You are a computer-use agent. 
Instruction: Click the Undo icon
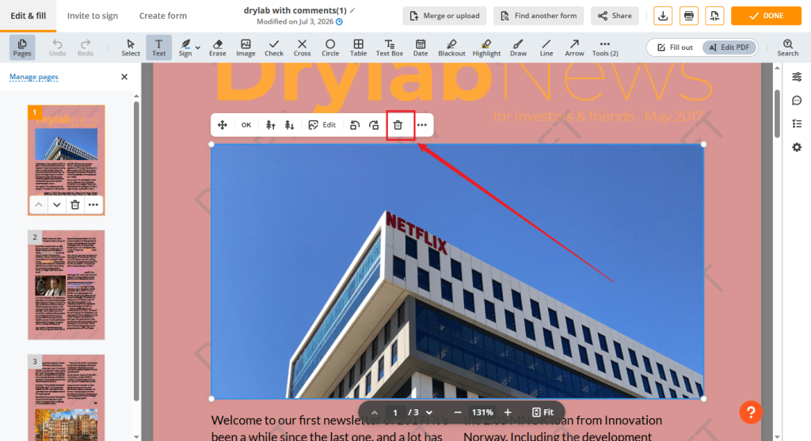tap(57, 47)
